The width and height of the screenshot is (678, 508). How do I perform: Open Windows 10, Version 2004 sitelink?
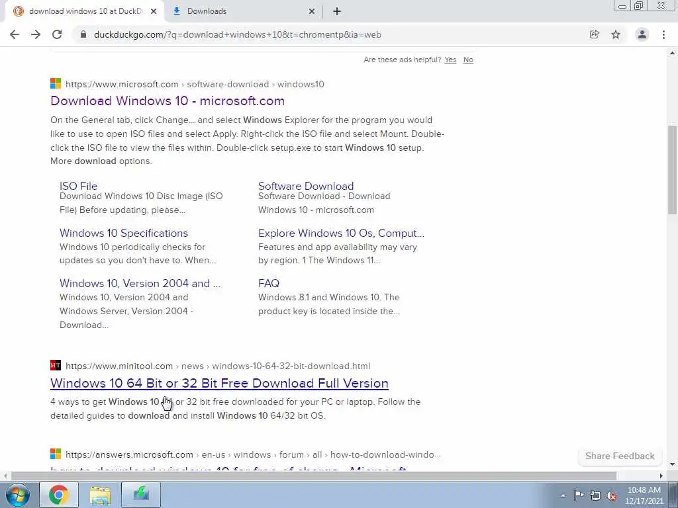(140, 283)
